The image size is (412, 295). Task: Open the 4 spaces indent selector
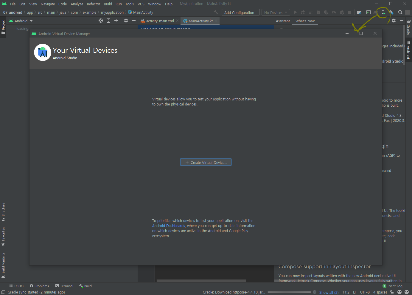pyautogui.click(x=380, y=292)
